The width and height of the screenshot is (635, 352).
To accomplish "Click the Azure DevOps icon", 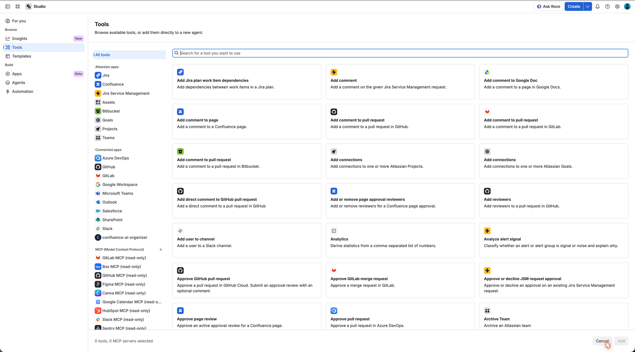I will pyautogui.click(x=98, y=158).
